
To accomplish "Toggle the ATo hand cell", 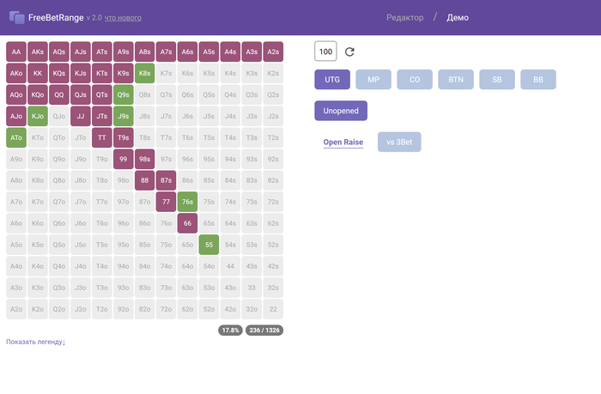I will pos(16,137).
